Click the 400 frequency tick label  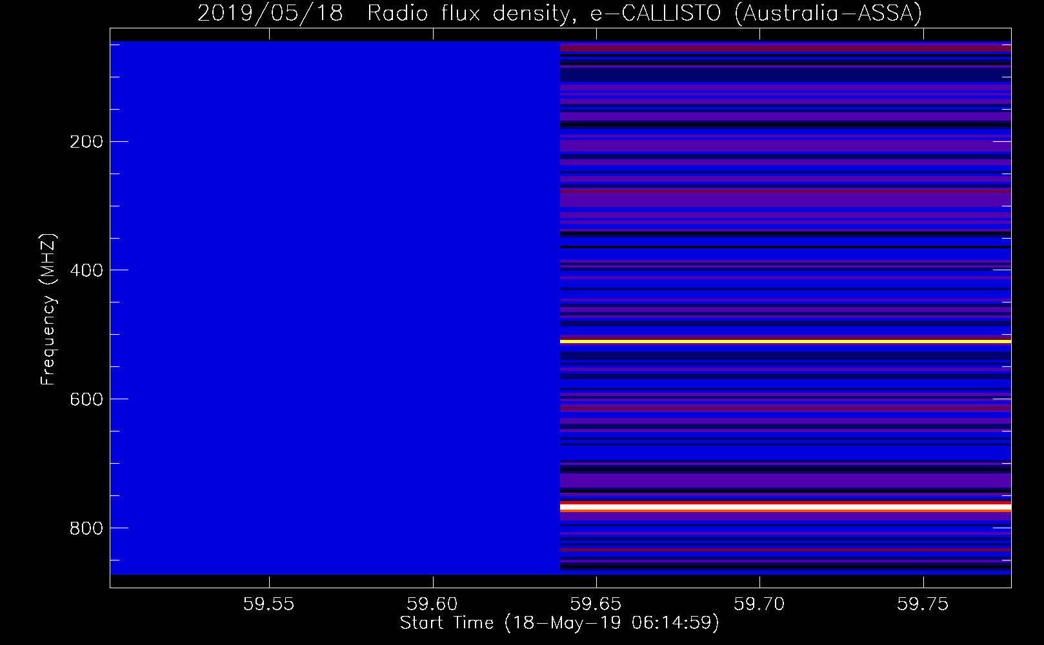pos(86,270)
